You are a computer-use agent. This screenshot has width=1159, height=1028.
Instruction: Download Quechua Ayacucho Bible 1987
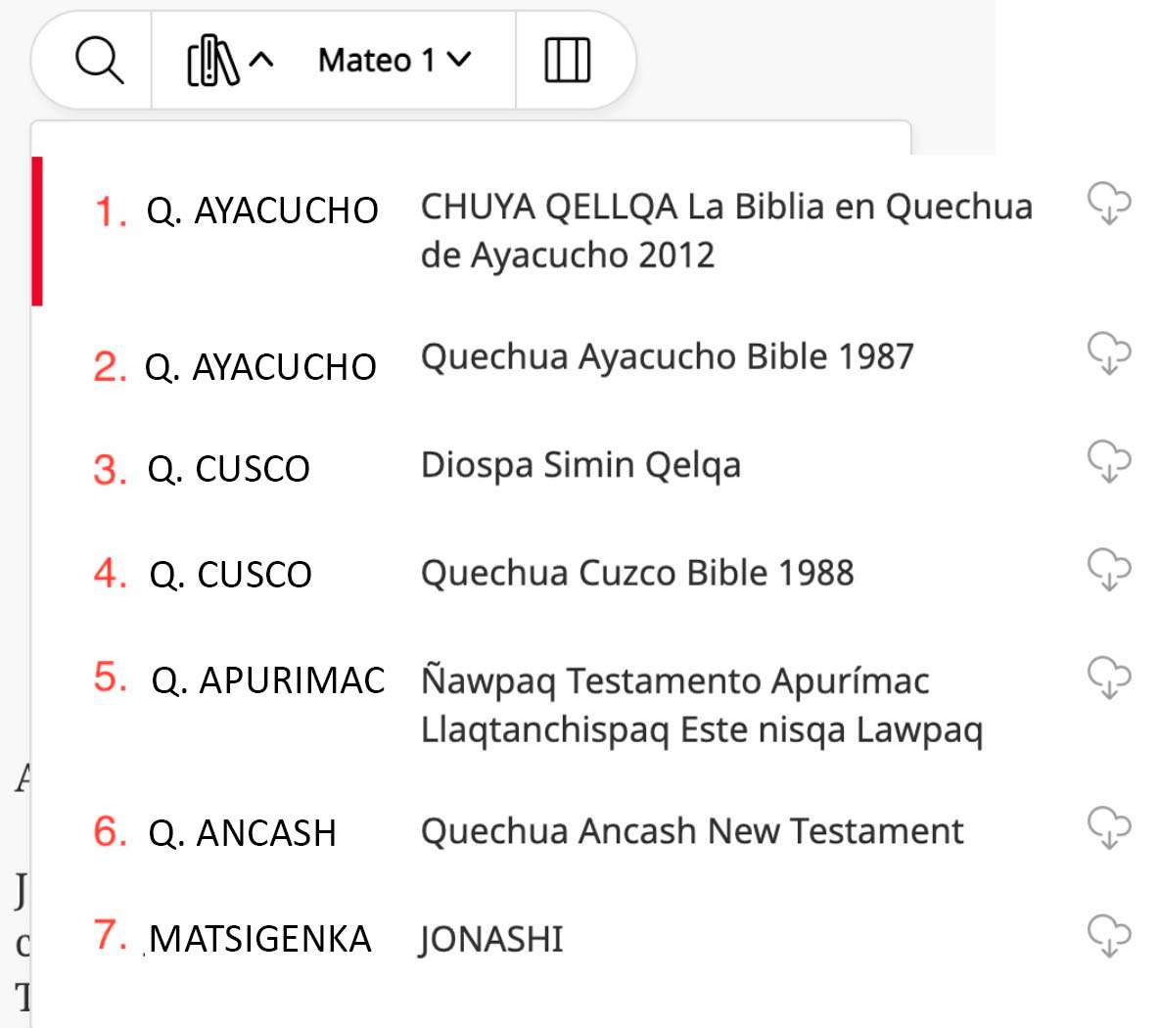pos(1109,353)
